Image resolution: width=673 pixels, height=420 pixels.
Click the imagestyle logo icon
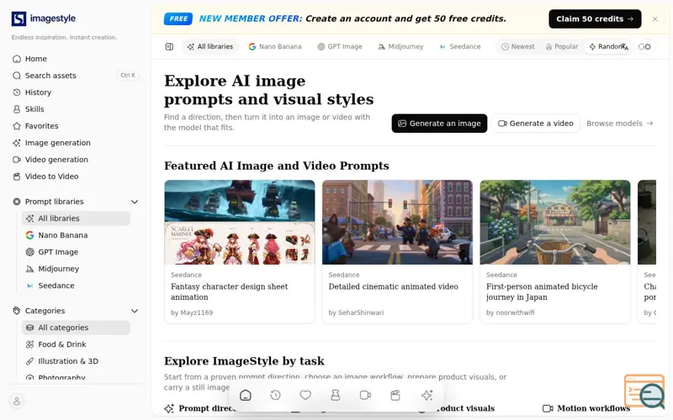coord(19,18)
